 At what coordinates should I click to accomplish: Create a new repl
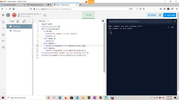tap(170, 15)
